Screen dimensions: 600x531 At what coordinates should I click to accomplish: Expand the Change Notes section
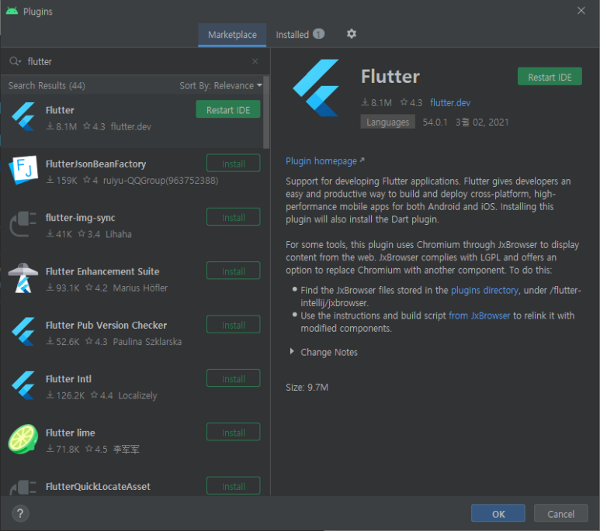[x=292, y=352]
